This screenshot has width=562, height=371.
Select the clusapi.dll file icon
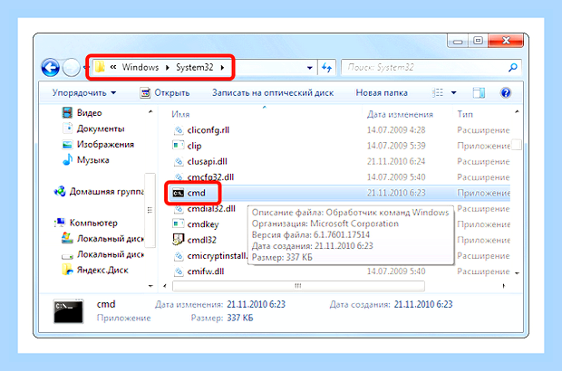coord(179,161)
